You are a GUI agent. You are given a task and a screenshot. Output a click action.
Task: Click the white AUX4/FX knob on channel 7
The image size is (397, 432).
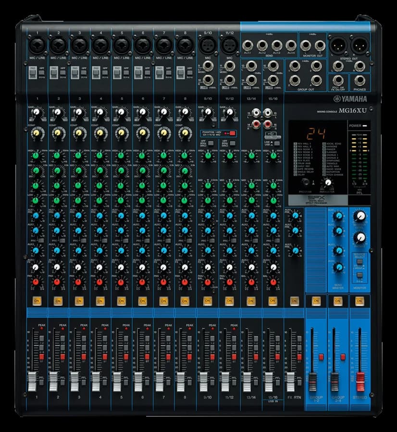click(x=163, y=267)
